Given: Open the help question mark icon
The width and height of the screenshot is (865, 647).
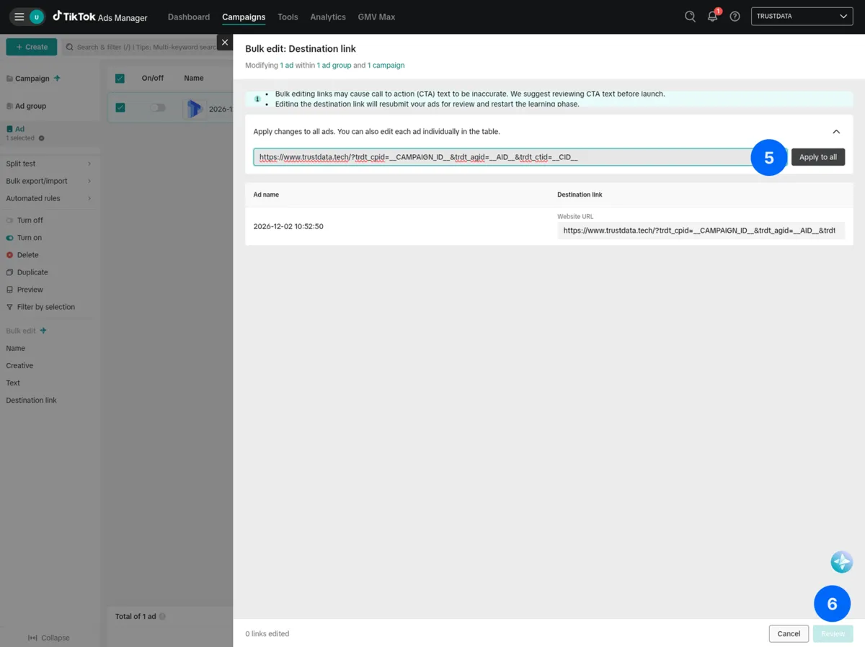Looking at the screenshot, I should click(x=735, y=16).
